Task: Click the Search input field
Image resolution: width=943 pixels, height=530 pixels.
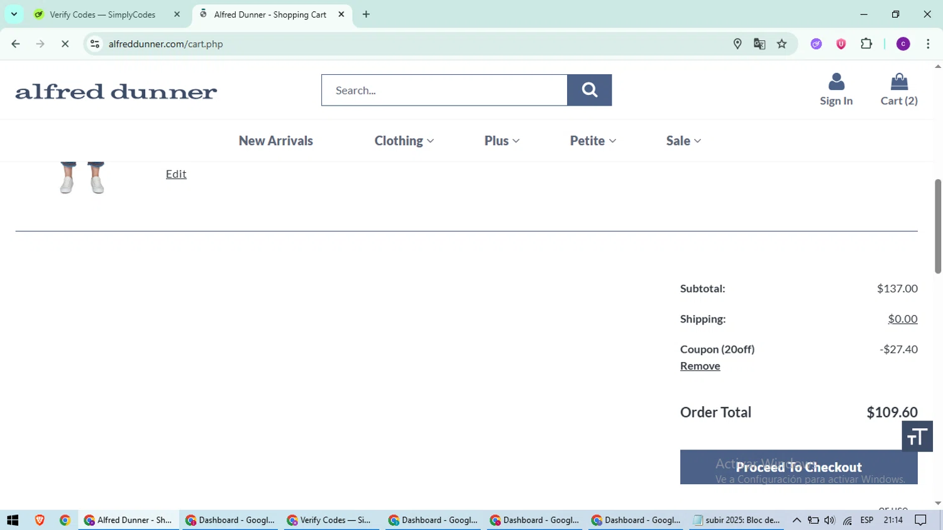Action: (x=444, y=90)
